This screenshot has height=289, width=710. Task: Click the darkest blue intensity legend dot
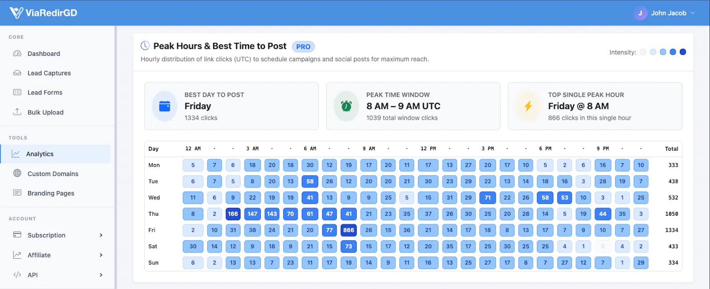pos(683,52)
